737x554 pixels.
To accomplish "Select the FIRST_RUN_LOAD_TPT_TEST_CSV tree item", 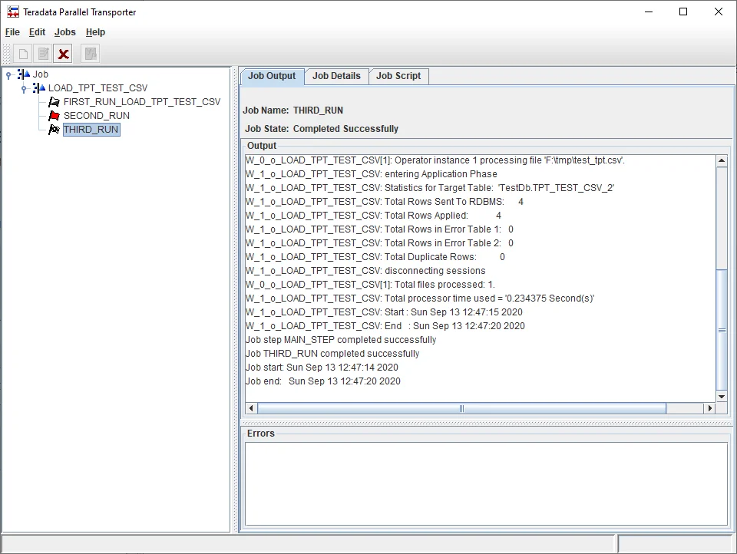I will click(x=141, y=102).
